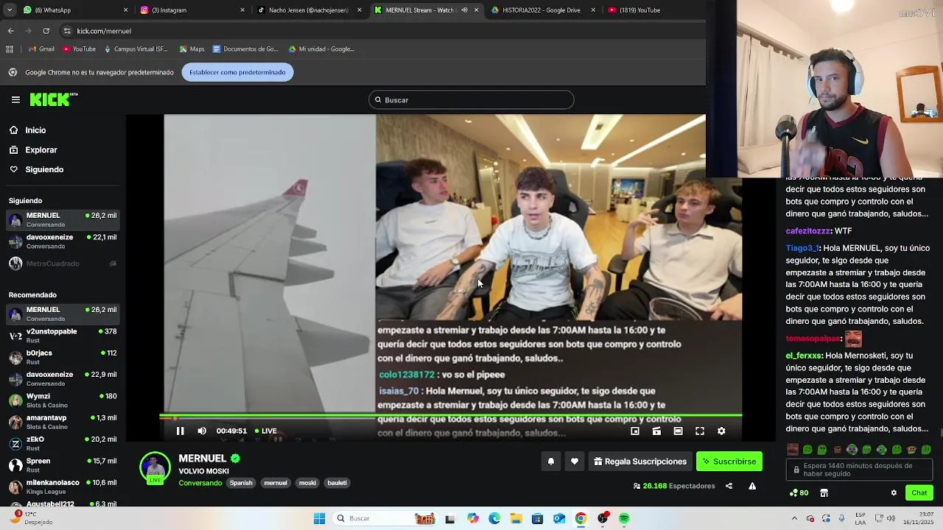The height and width of the screenshot is (530, 943).
Task: Open the video player settings gear
Action: click(x=721, y=431)
